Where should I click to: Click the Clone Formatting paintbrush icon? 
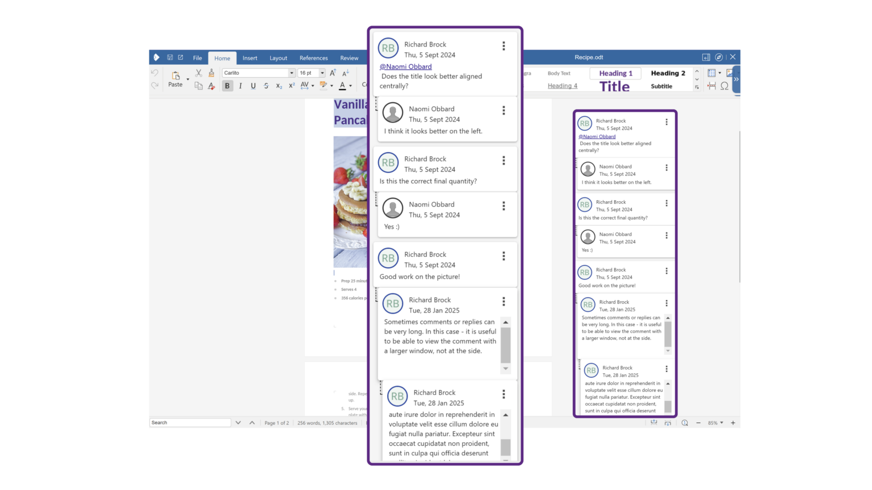tap(211, 73)
